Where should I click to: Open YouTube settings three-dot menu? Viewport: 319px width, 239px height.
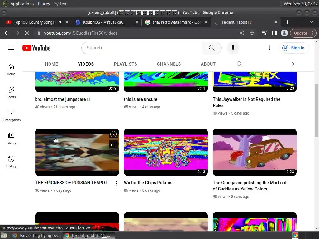(x=270, y=48)
